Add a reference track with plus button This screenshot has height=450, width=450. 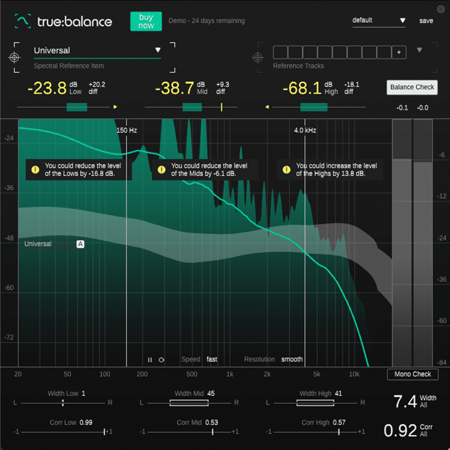pos(399,52)
